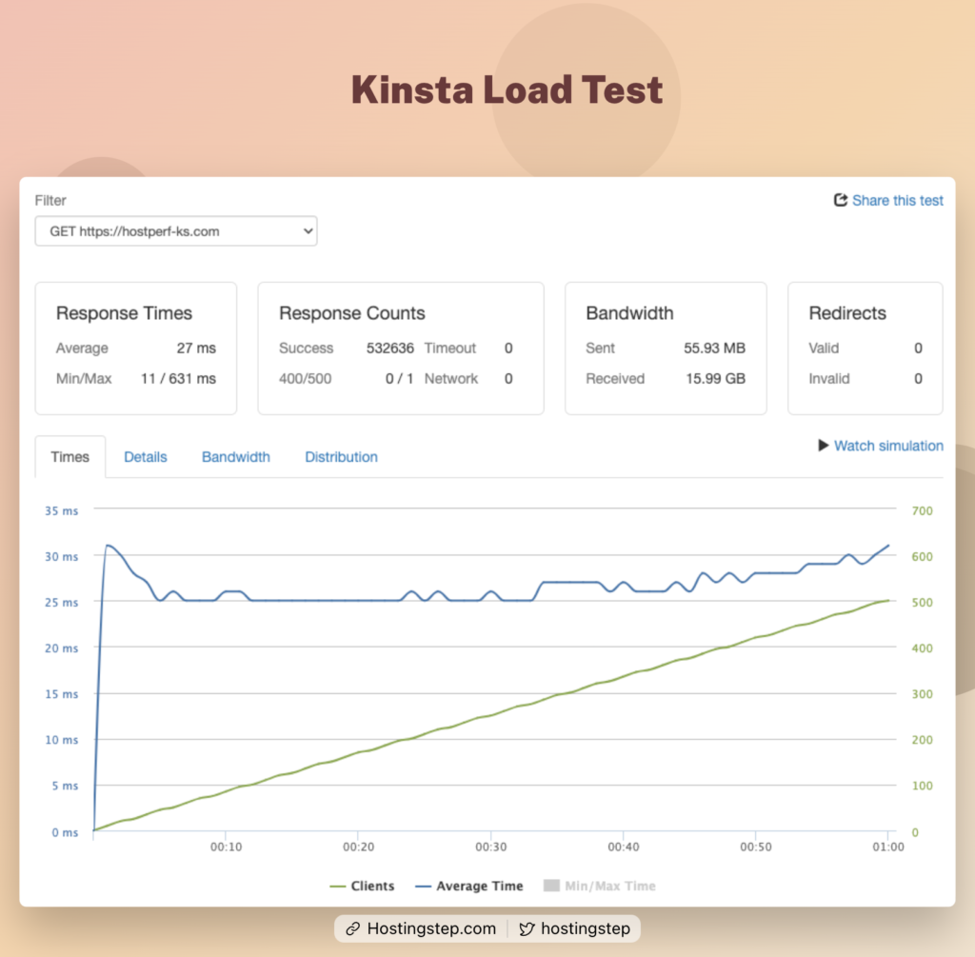Viewport: 975px width, 957px height.
Task: Click the 35 ms axis label
Action: pyautogui.click(x=62, y=511)
